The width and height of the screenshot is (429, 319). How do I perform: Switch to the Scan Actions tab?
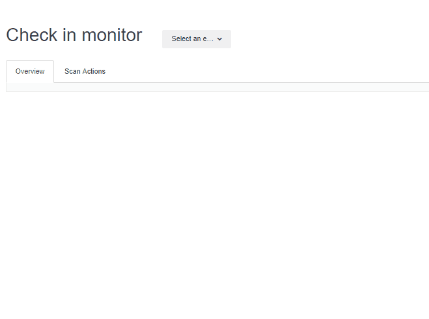point(85,71)
